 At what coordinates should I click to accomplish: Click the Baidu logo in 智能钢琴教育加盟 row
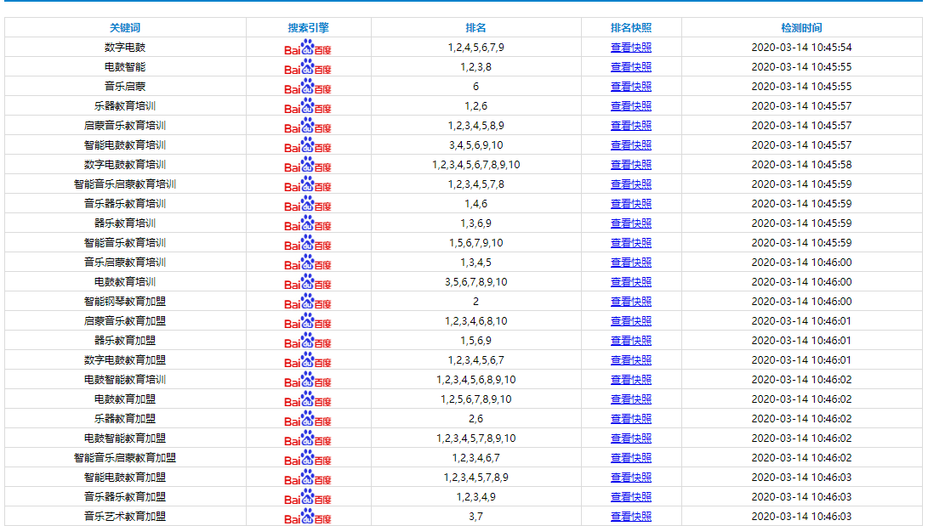(308, 301)
